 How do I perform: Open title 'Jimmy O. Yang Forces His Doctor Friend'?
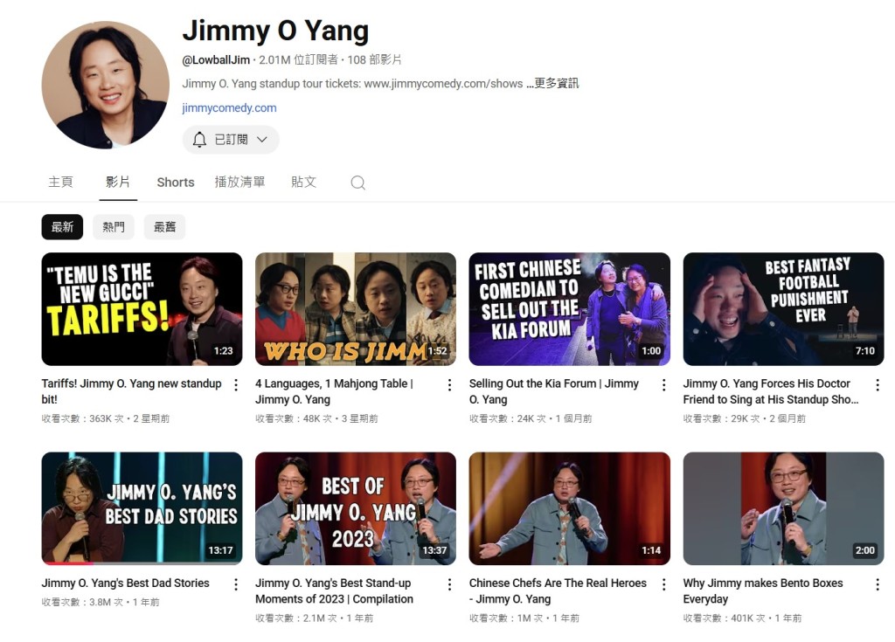771,391
